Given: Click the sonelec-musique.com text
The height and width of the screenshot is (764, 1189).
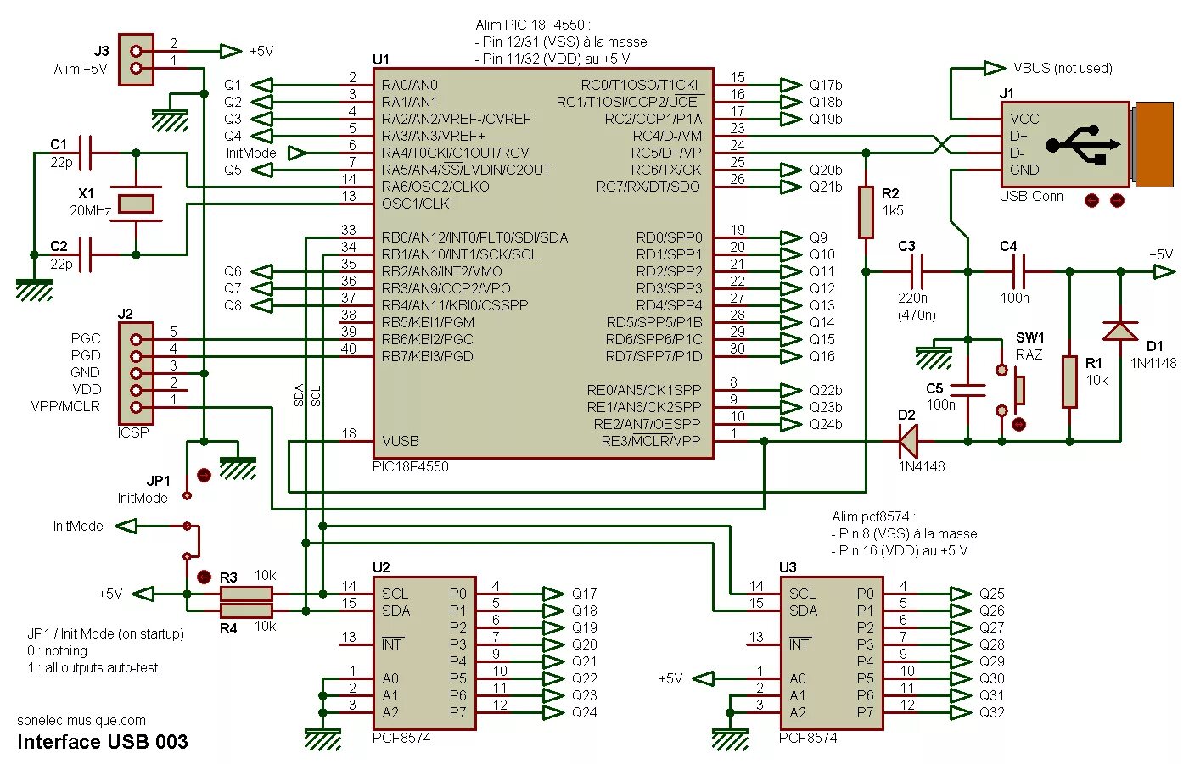Looking at the screenshot, I should pyautogui.click(x=81, y=720).
